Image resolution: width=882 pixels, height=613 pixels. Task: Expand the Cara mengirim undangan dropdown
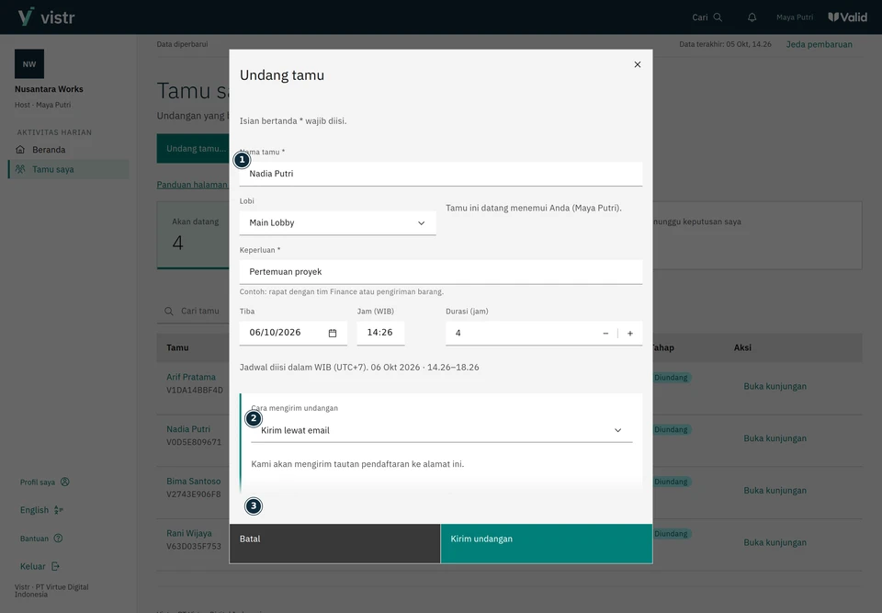[x=442, y=431]
